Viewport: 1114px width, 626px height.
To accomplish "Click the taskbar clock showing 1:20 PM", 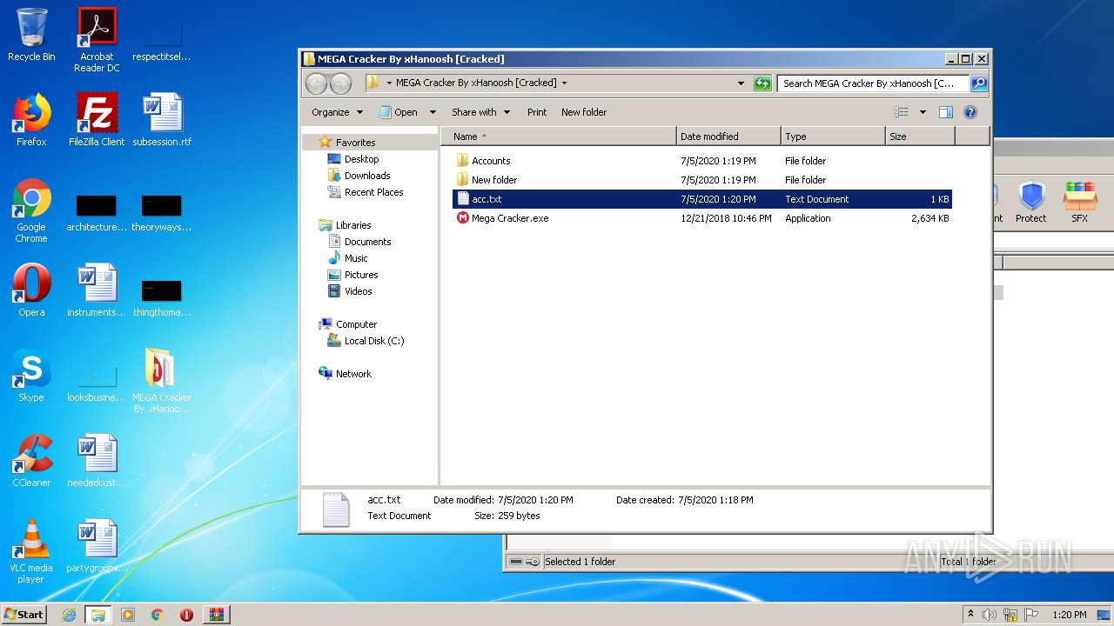I will [1069, 615].
